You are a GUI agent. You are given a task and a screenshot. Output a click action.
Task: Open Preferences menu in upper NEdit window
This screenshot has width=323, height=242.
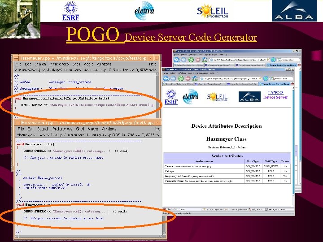tap(59, 64)
